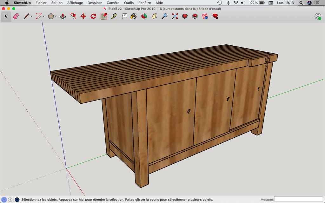This screenshot has width=325, height=203.
Task: Open the Arc tool dropdown arrow
Action: click(x=44, y=16)
